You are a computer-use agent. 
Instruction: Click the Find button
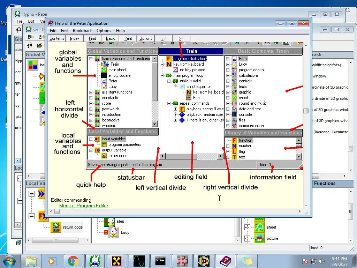tap(92, 38)
